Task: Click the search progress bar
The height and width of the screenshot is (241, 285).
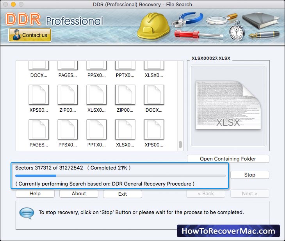Action: coord(120,176)
